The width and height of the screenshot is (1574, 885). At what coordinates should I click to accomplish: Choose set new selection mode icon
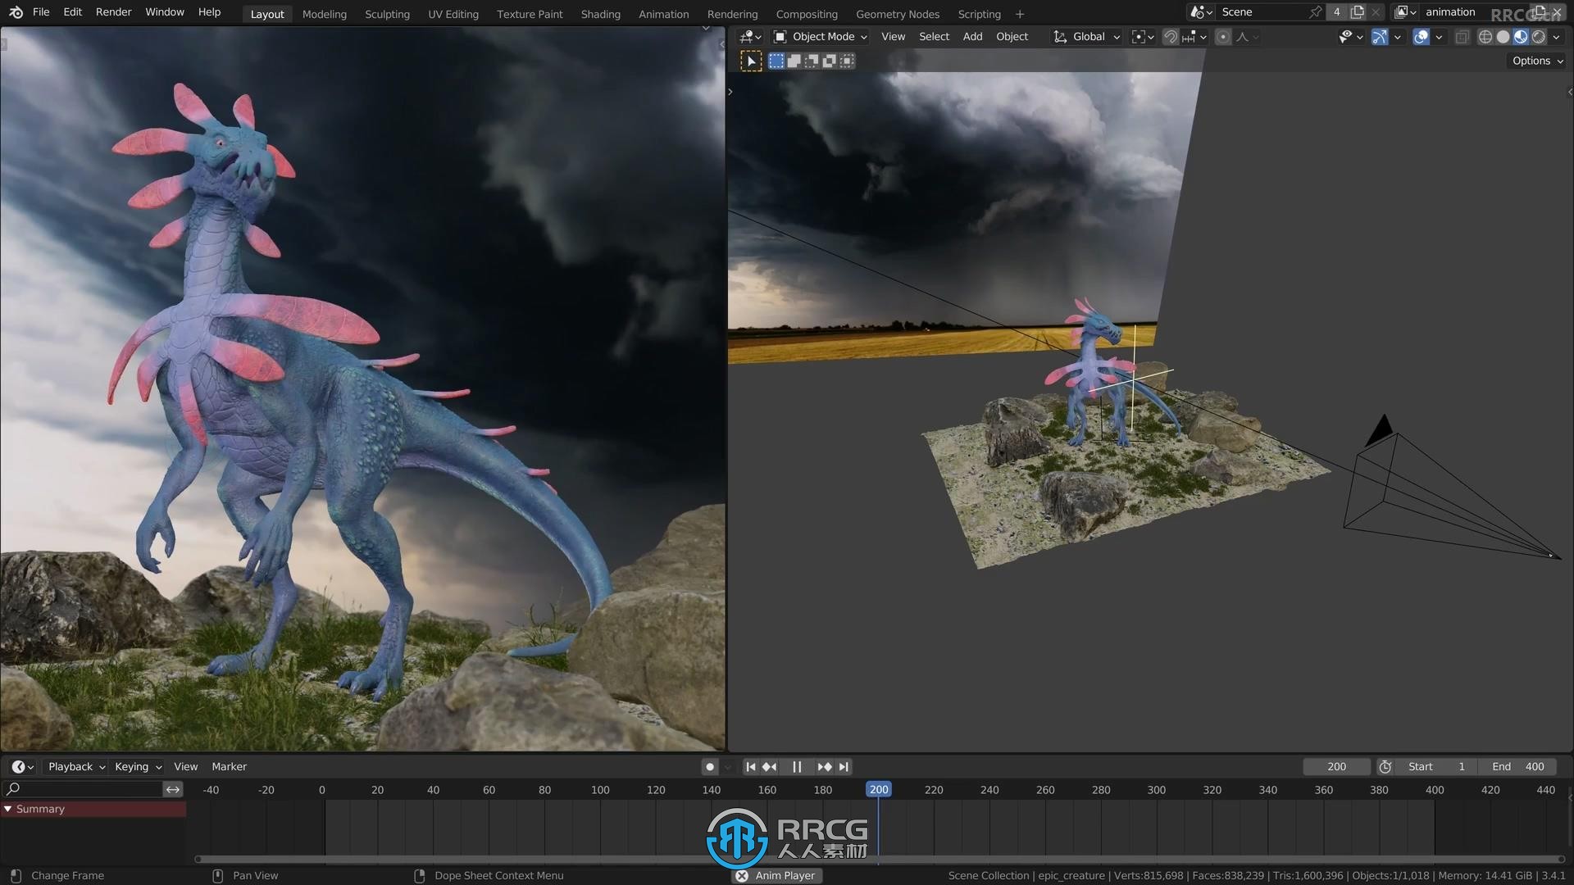tap(776, 61)
